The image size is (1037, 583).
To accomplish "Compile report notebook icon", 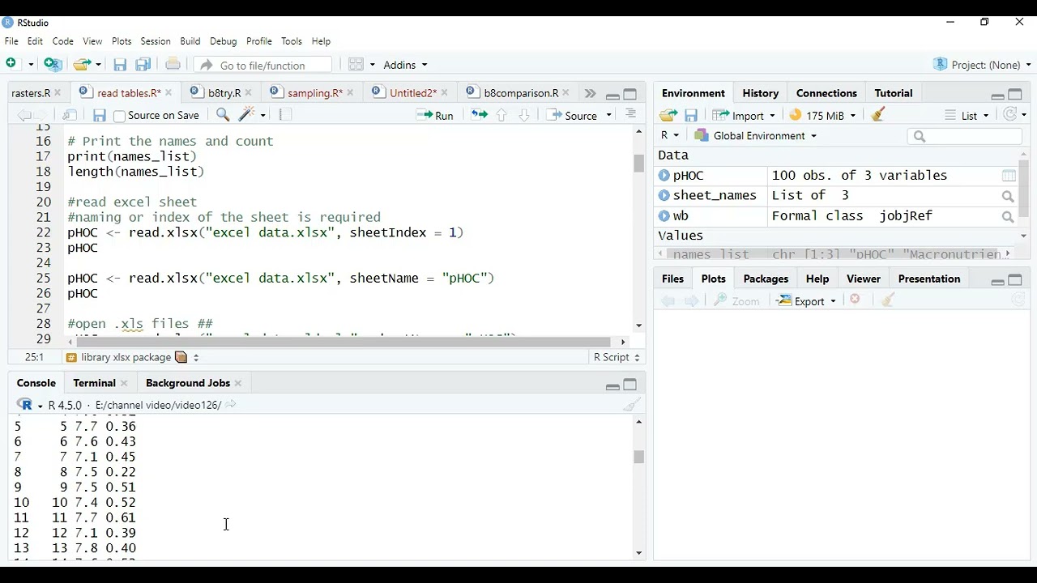I will coord(285,115).
